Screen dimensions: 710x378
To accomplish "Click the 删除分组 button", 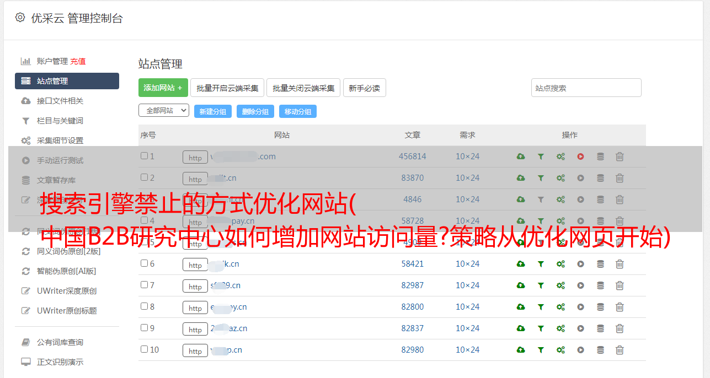I will click(x=255, y=111).
